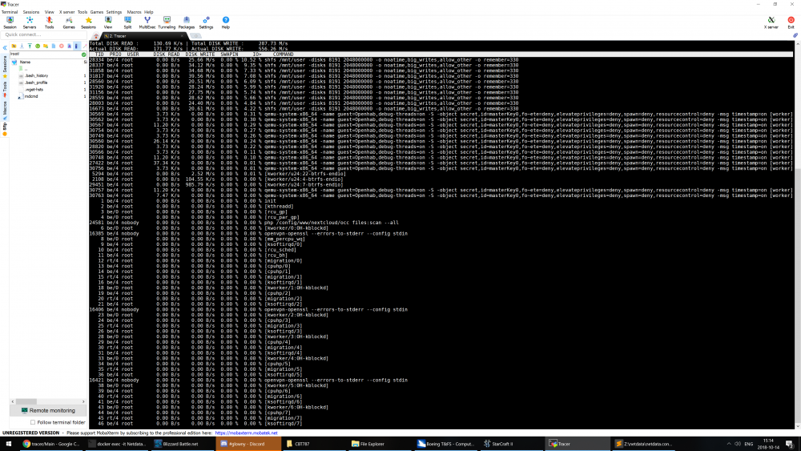Open the Macros menu
The height and width of the screenshot is (451, 801).
click(x=134, y=12)
